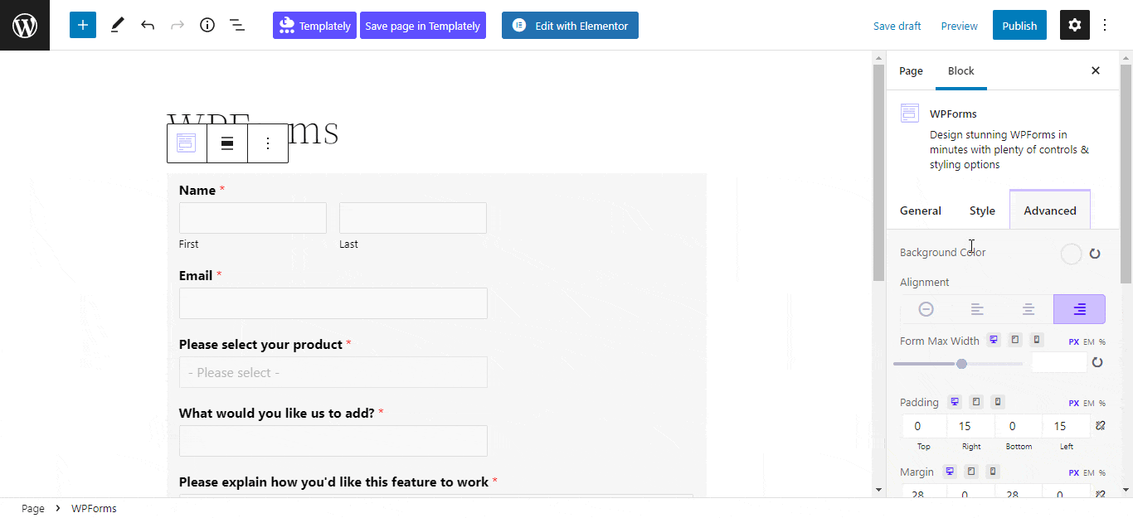Toggle linked Padding values

point(1100,426)
